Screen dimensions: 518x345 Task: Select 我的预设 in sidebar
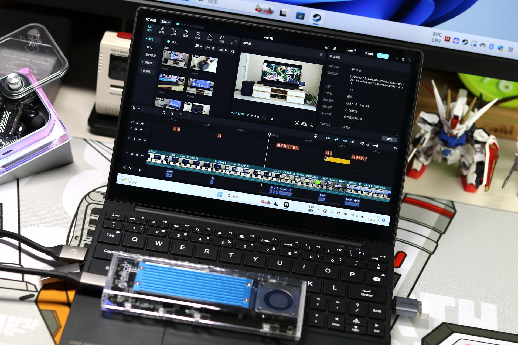pos(151,55)
